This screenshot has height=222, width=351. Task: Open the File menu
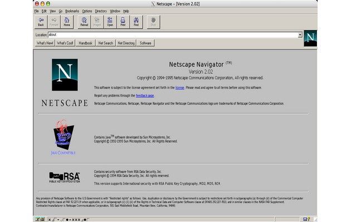(x=36, y=11)
